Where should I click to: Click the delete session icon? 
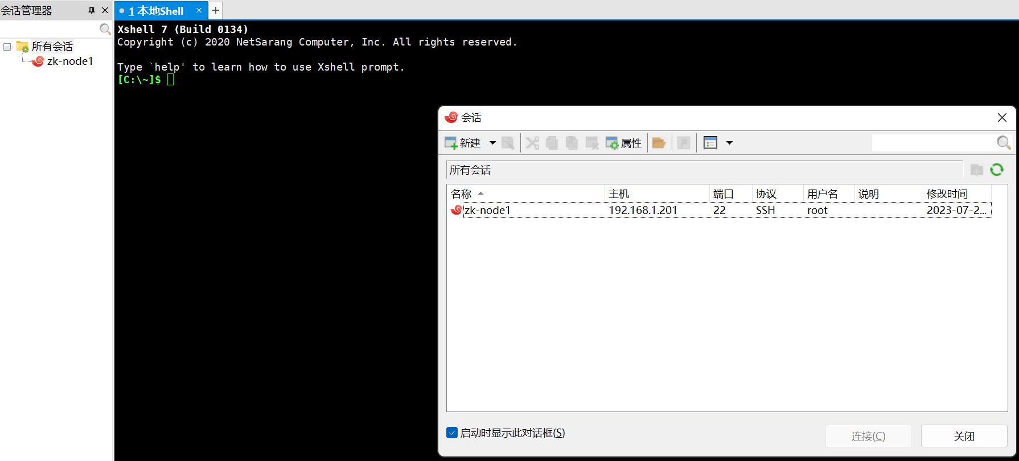[592, 143]
